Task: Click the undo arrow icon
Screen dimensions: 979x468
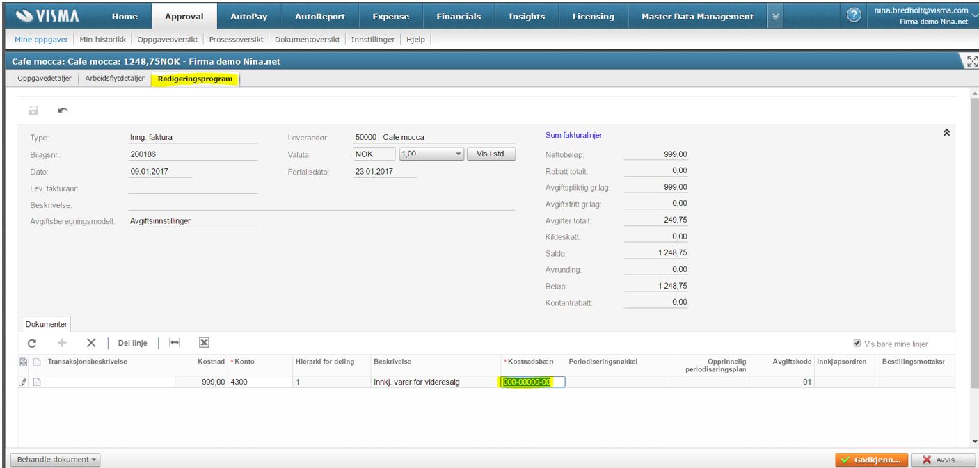Action: tap(63, 111)
